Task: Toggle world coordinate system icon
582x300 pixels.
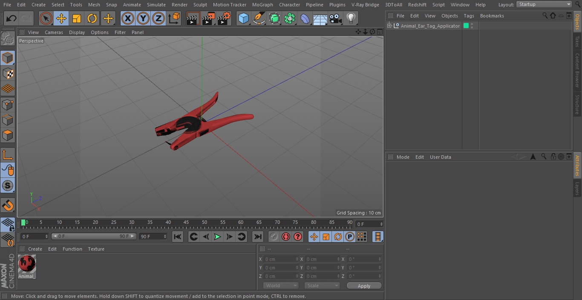Action: (174, 18)
